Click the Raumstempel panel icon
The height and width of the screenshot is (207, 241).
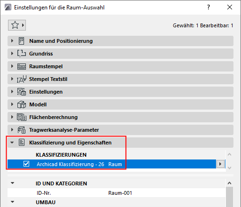click(x=22, y=66)
